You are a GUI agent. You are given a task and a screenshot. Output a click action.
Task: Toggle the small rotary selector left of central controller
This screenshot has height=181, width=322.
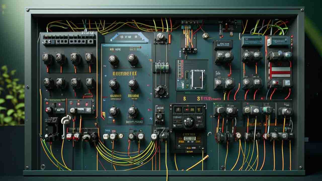(159, 116)
